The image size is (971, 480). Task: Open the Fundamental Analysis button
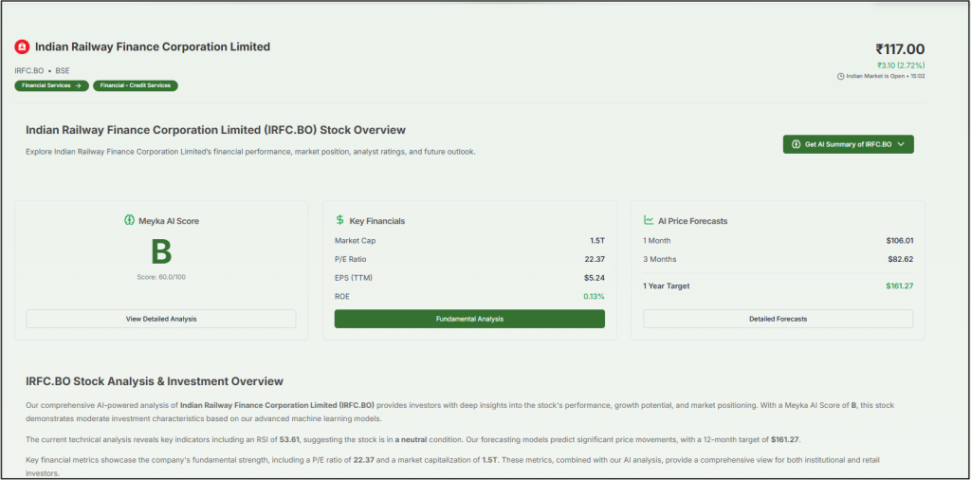pos(469,319)
